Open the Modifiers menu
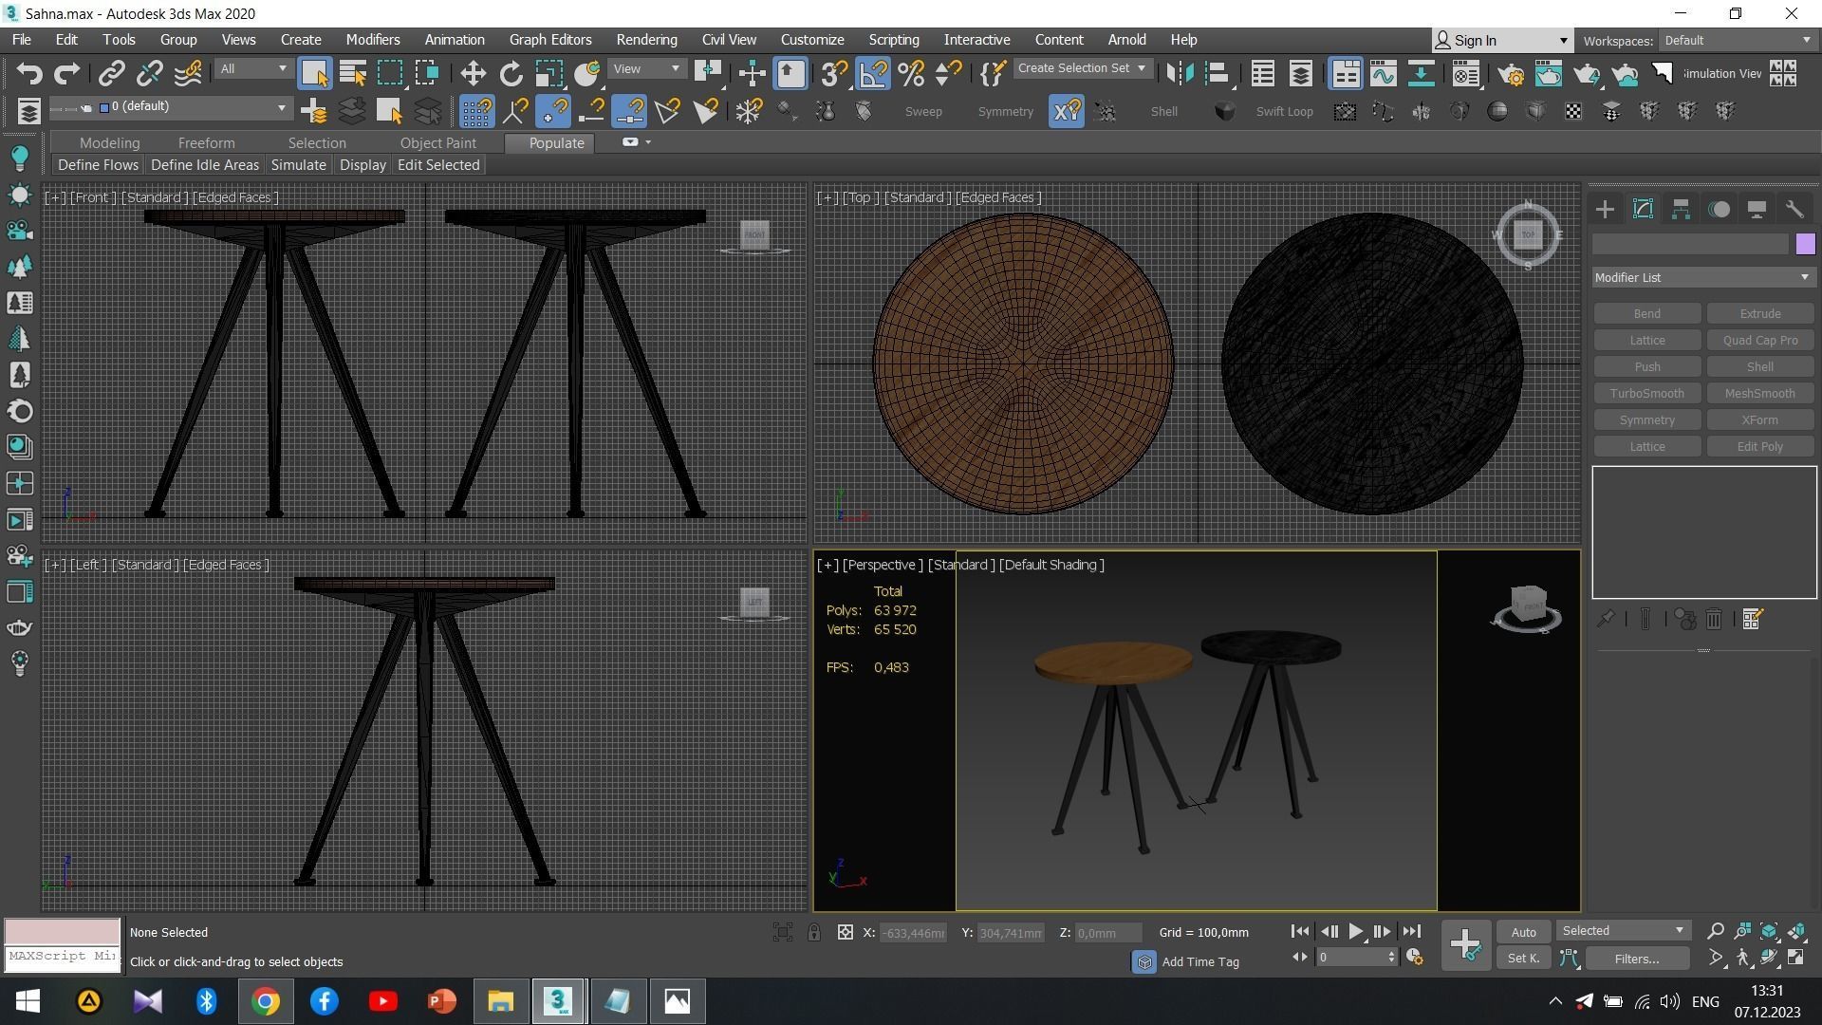This screenshot has width=1822, height=1025. (x=372, y=40)
